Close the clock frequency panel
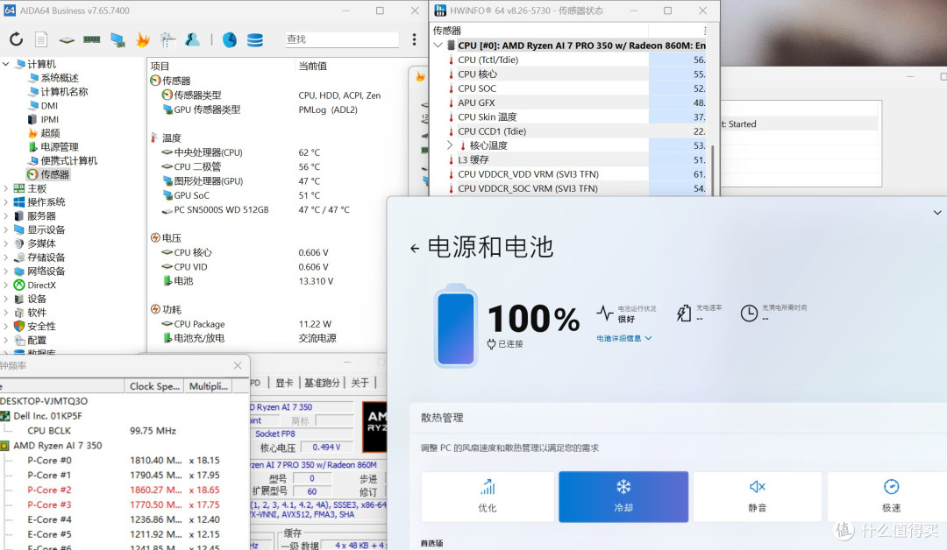This screenshot has height=550, width=947. pos(238,365)
